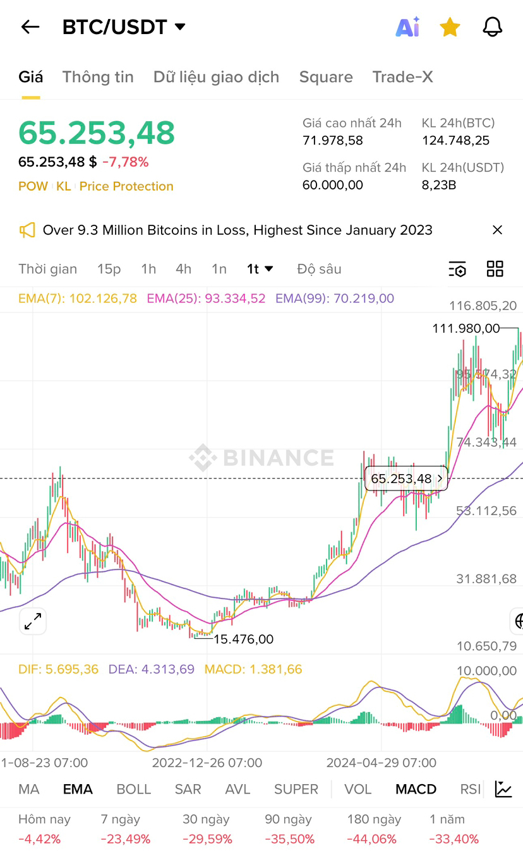Select the 4h timeframe
The image size is (523, 851).
[x=183, y=269]
